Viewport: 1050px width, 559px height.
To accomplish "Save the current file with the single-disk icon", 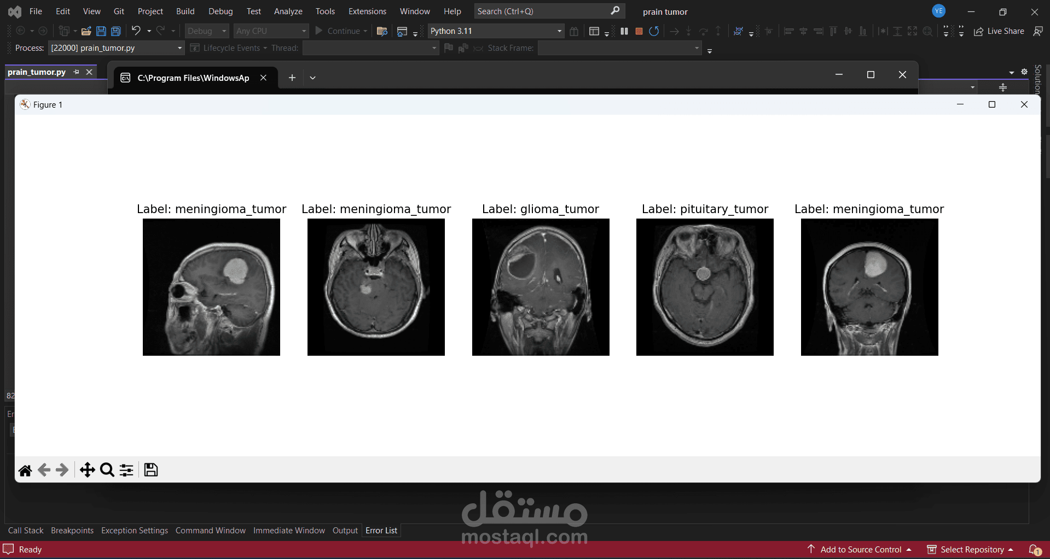I will 101,31.
